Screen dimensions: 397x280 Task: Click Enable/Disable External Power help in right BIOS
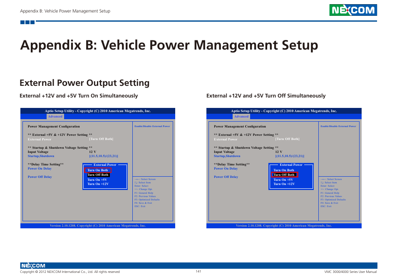(338, 126)
